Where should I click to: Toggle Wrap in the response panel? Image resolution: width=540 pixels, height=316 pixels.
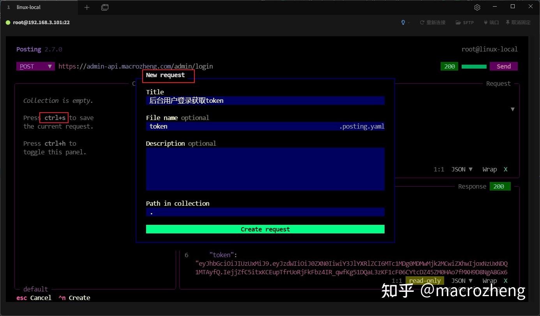coord(489,280)
